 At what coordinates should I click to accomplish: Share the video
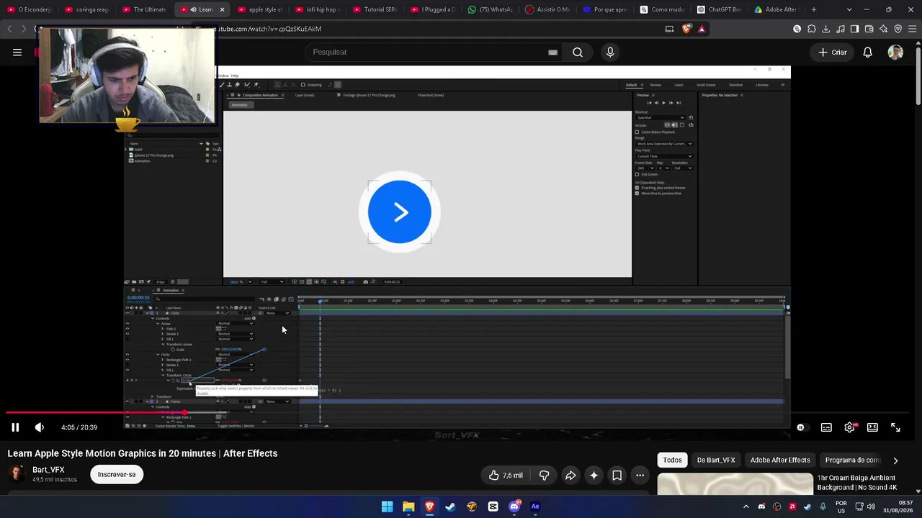(x=570, y=475)
